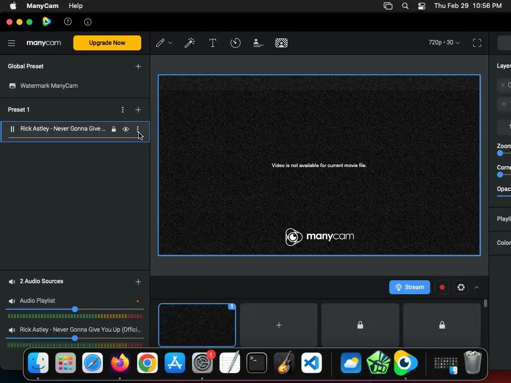Mute the Rick Astley audio source
The image size is (511, 383).
click(12, 330)
